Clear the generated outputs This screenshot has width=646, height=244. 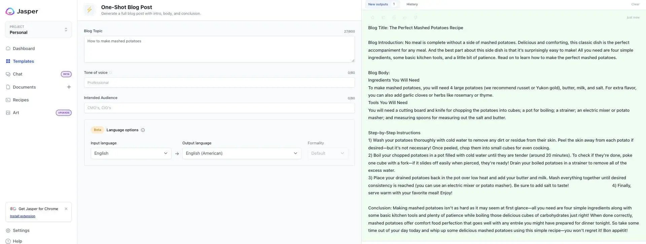[x=635, y=4]
